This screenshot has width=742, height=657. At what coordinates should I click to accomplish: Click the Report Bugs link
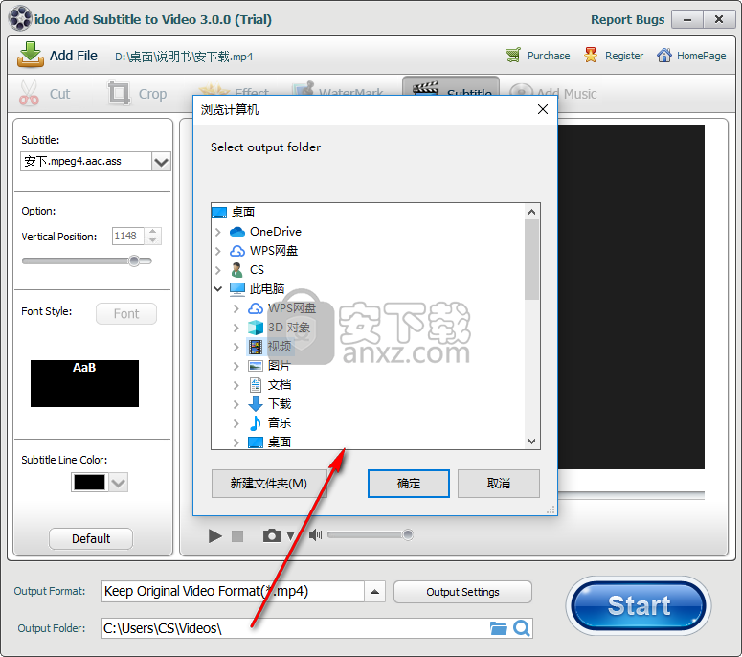coord(627,19)
